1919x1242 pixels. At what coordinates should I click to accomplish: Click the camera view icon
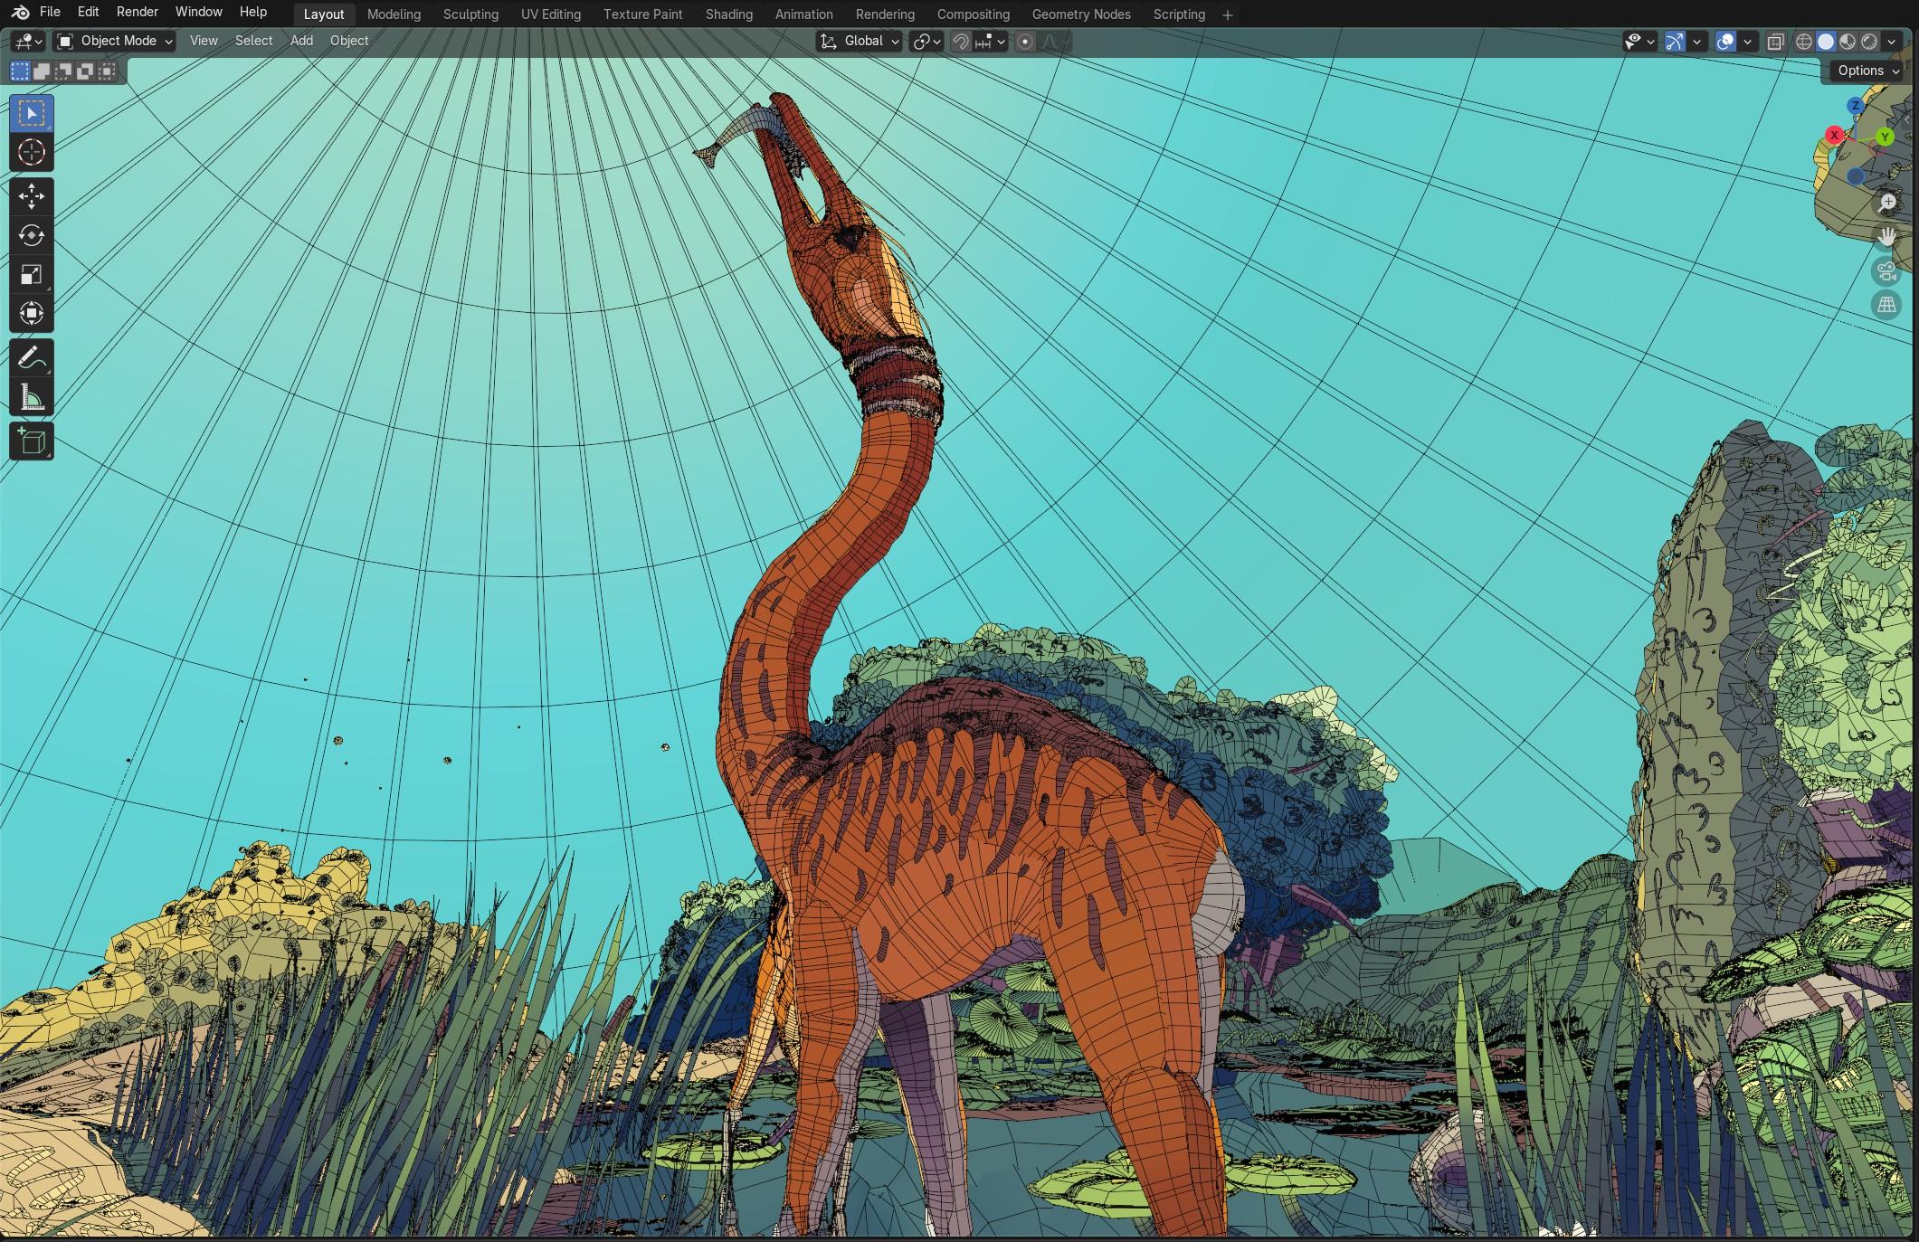(x=1886, y=270)
